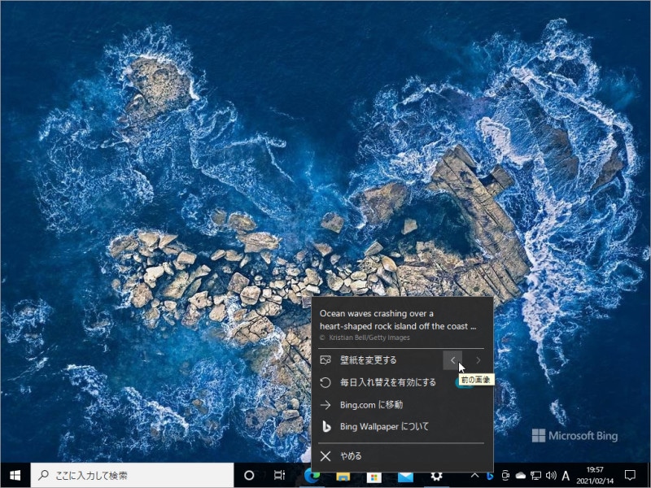651x488 pixels.
Task: Open the Action Center notifications
Action: 630,475
